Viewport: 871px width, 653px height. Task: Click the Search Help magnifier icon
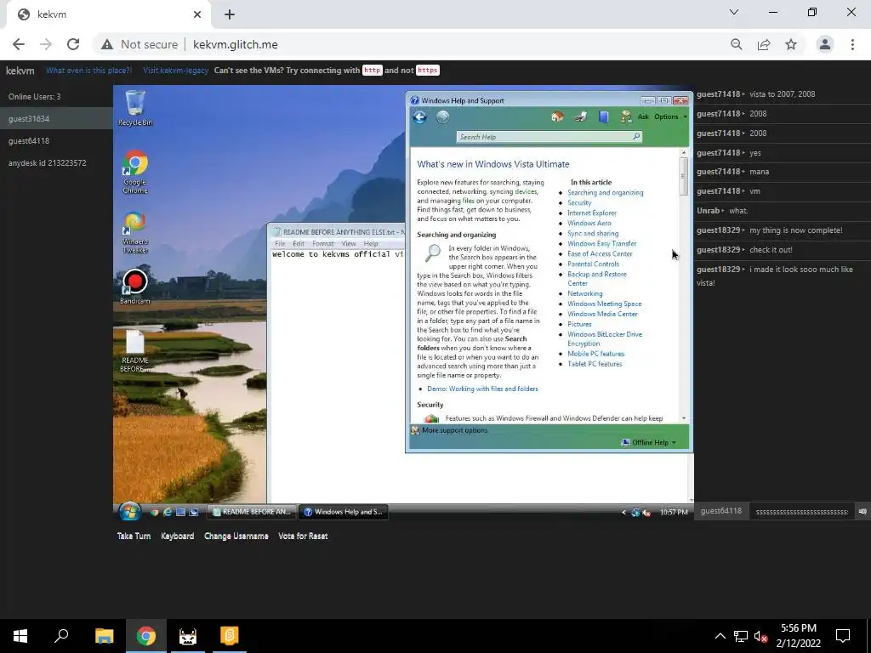[636, 136]
